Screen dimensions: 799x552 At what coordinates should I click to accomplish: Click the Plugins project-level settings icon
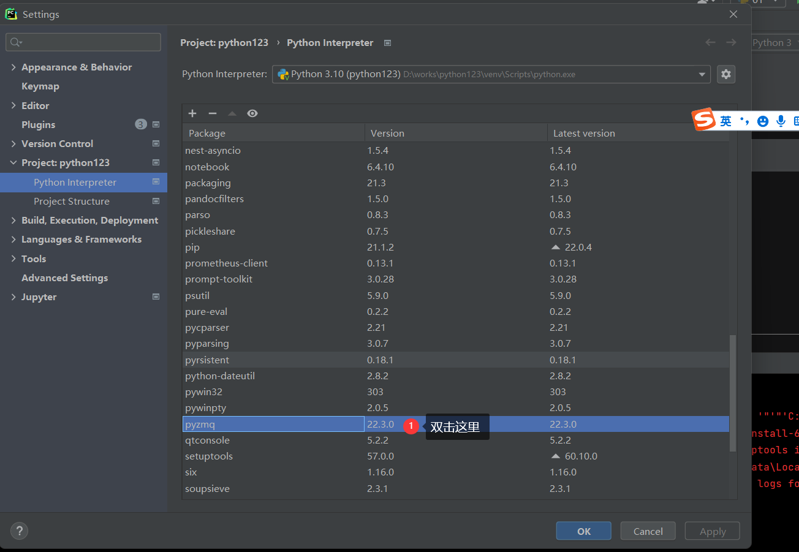coord(156,124)
